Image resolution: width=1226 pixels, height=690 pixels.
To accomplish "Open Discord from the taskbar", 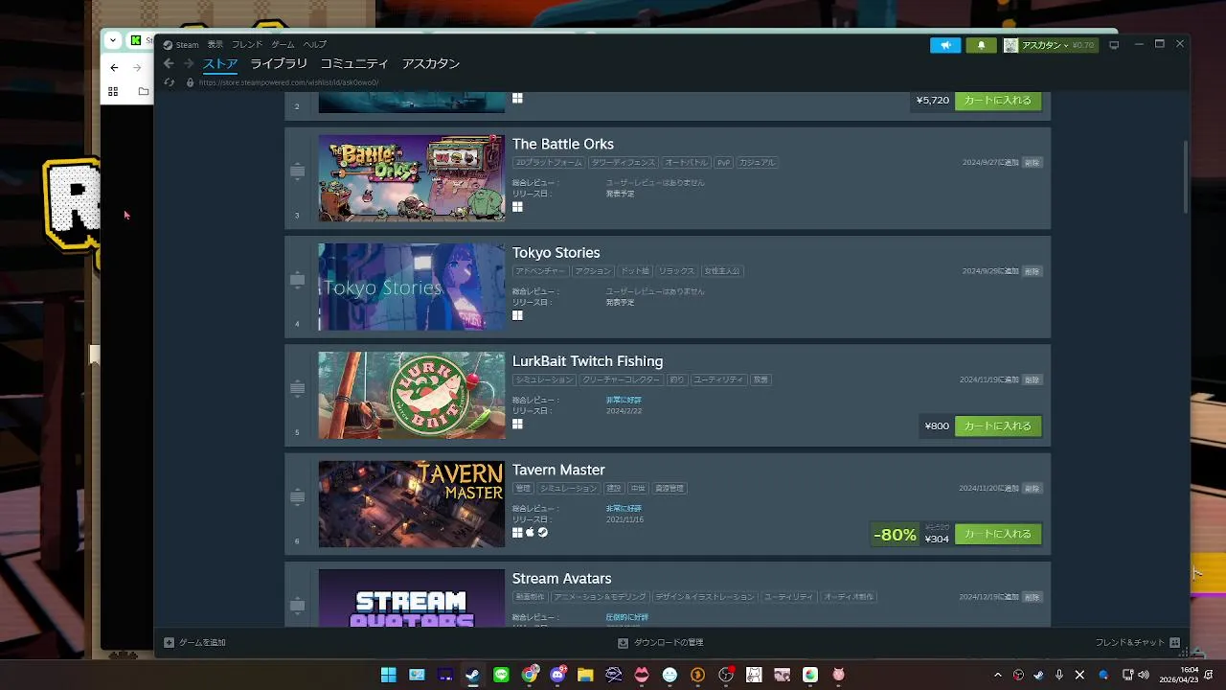I will (x=557, y=675).
